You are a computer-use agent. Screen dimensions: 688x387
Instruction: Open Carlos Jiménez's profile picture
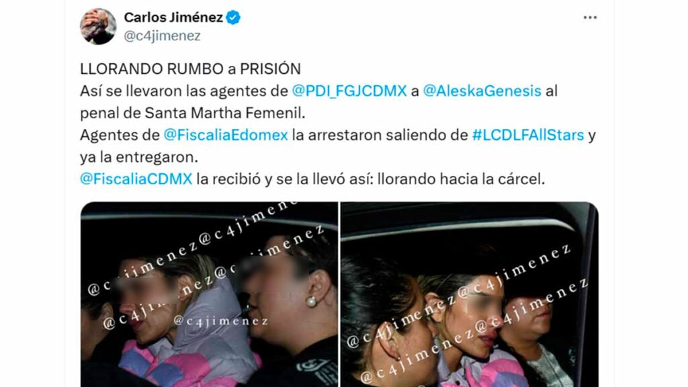coord(98,26)
